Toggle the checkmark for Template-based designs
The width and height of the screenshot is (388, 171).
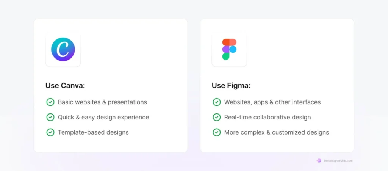point(50,132)
